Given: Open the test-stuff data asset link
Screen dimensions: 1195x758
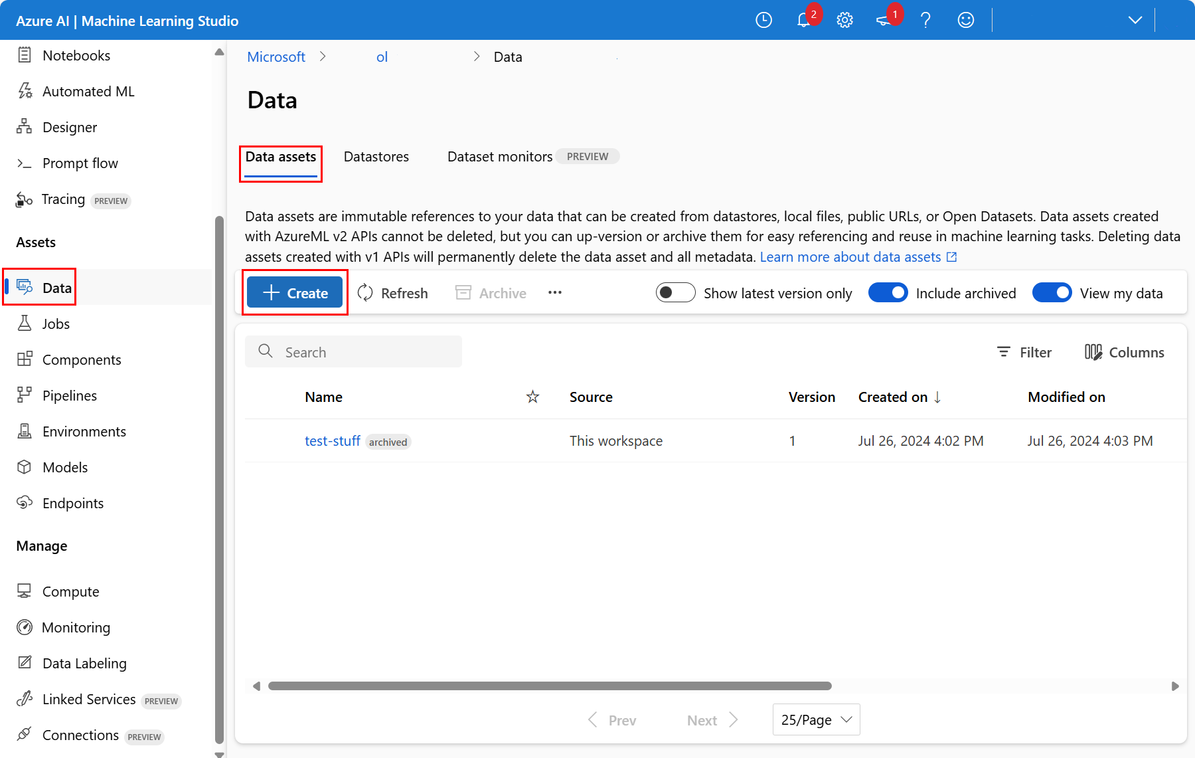Looking at the screenshot, I should pyautogui.click(x=333, y=441).
